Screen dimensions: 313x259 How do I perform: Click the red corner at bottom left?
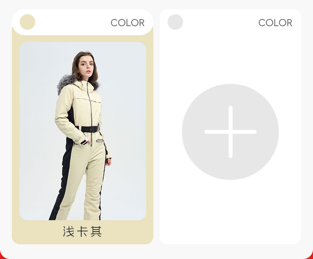point(2,256)
